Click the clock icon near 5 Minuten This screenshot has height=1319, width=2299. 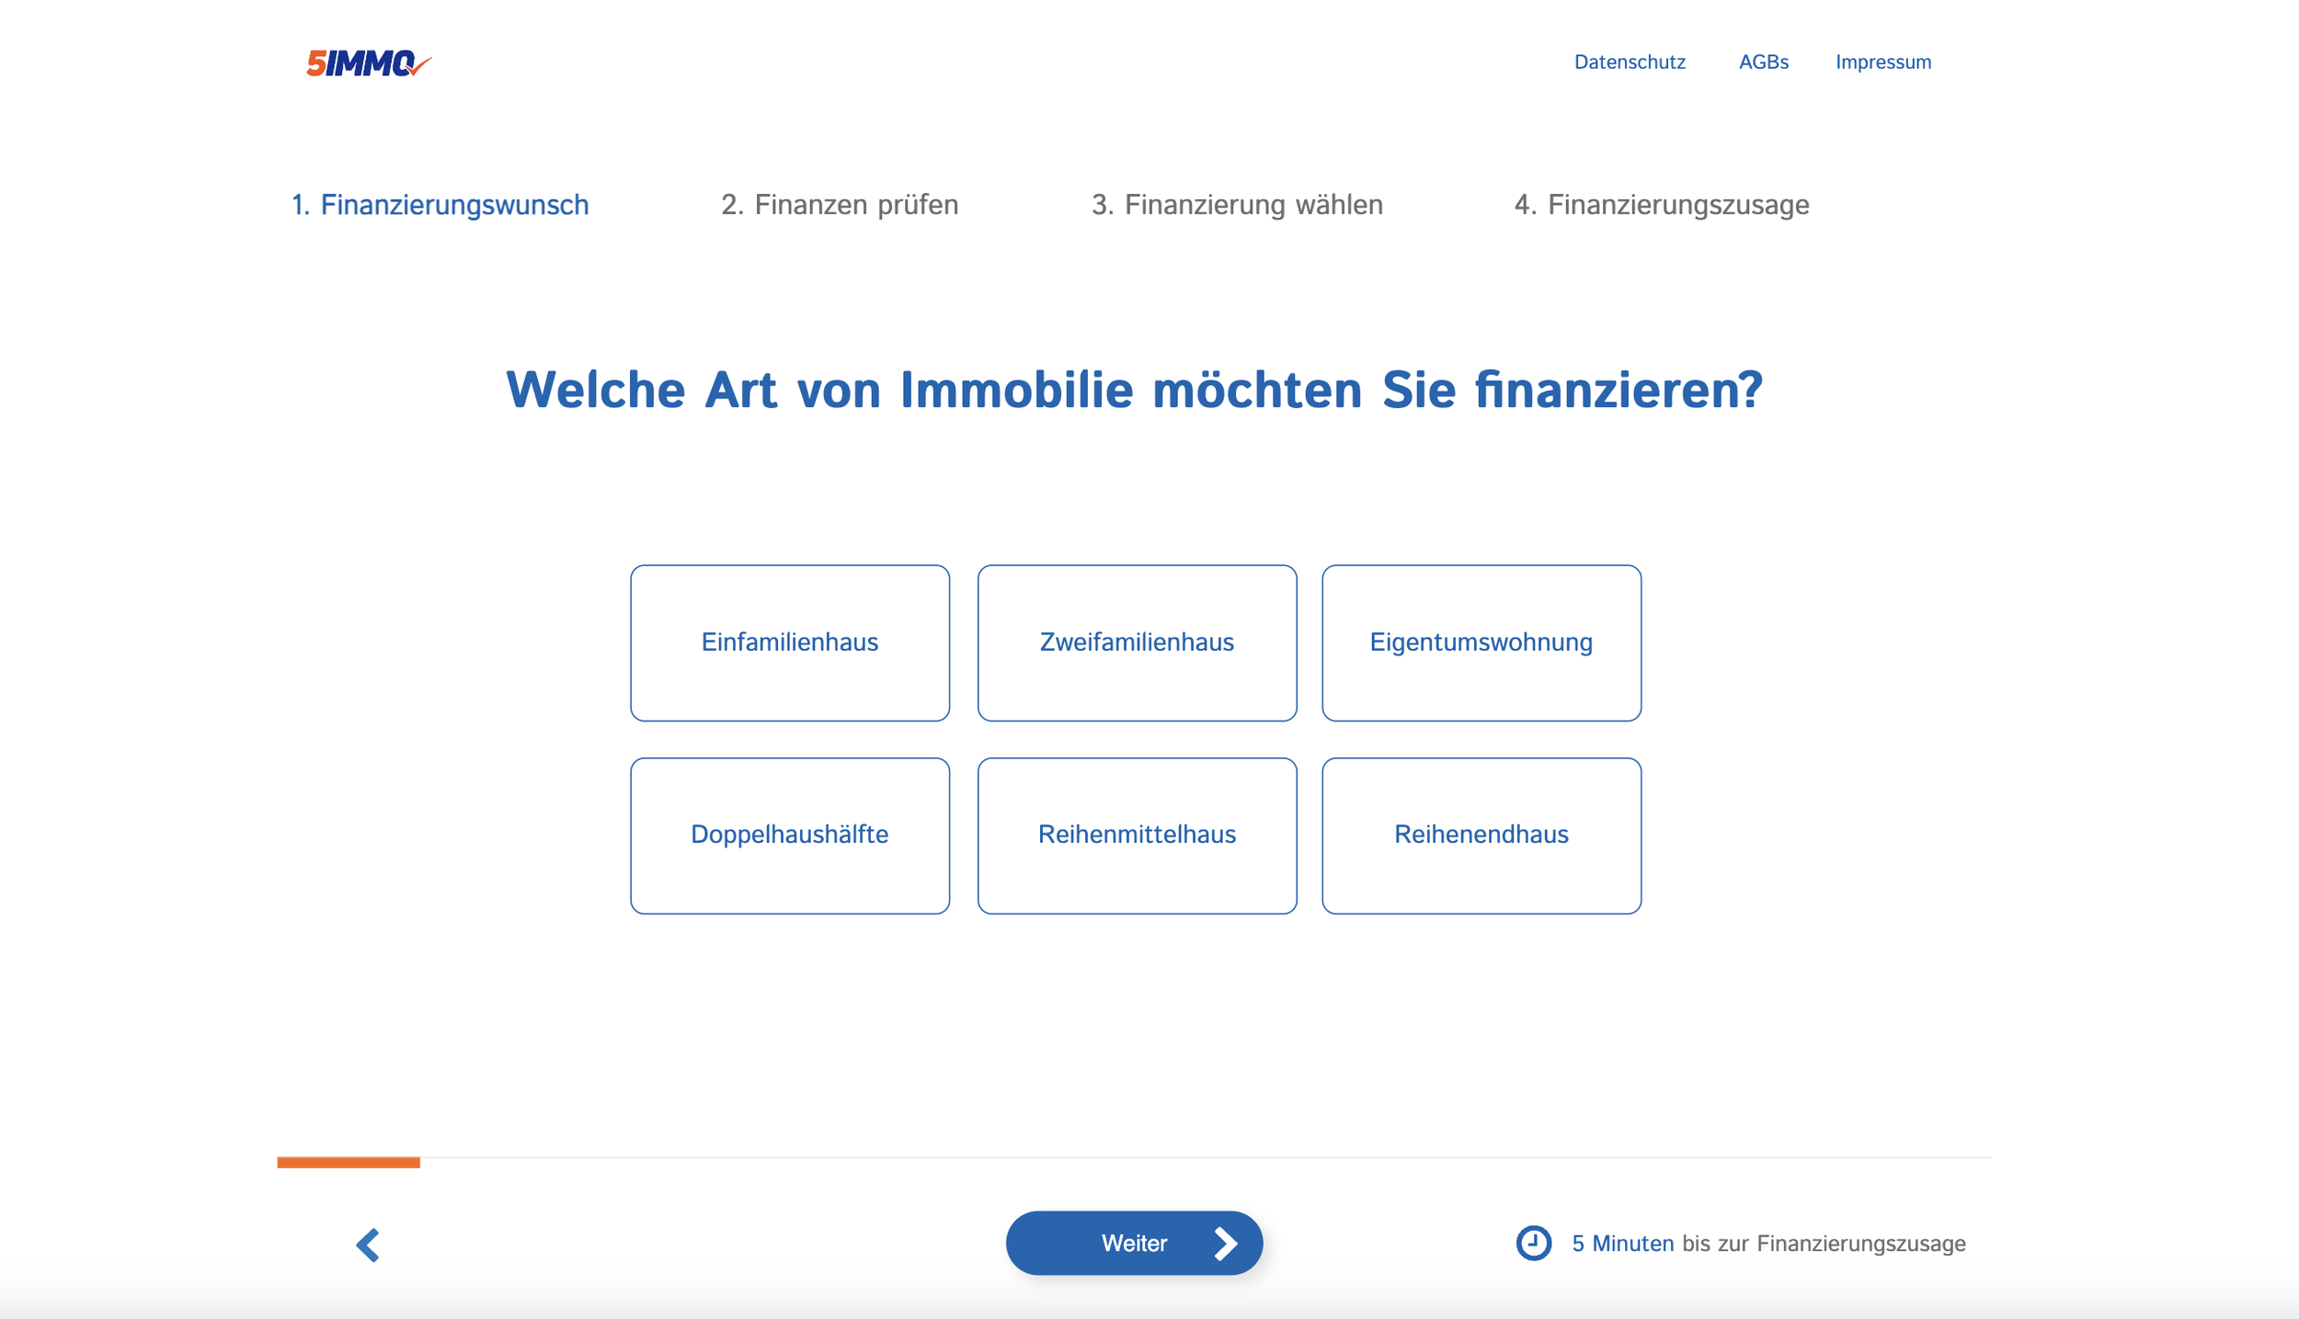[1533, 1243]
